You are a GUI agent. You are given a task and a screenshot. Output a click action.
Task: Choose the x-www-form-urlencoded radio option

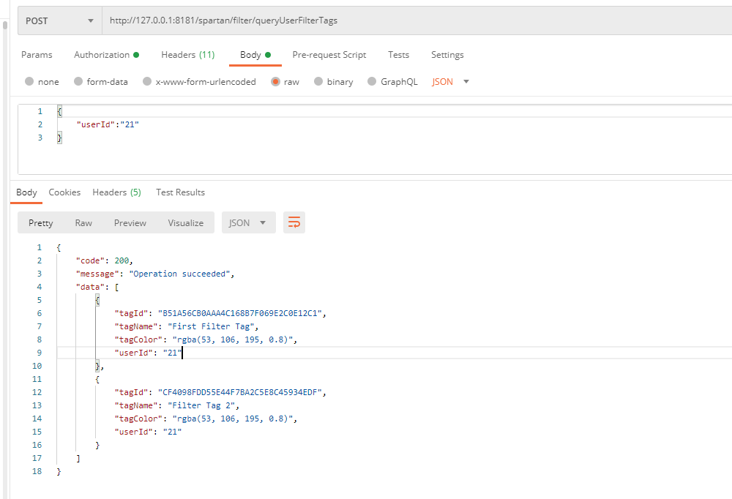147,82
